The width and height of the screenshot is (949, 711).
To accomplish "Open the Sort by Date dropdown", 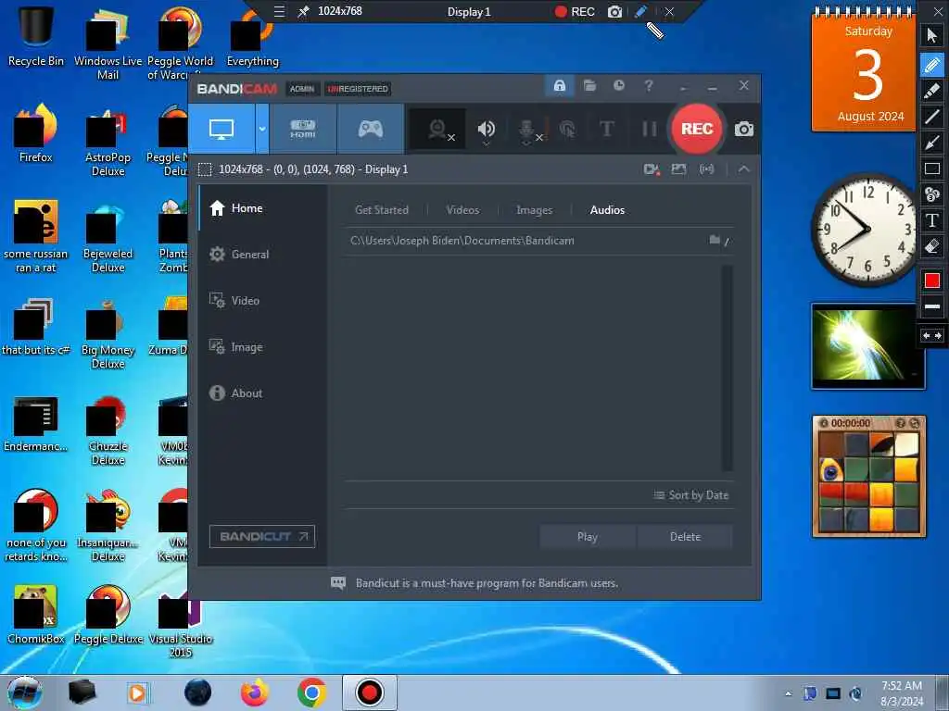I will point(690,495).
